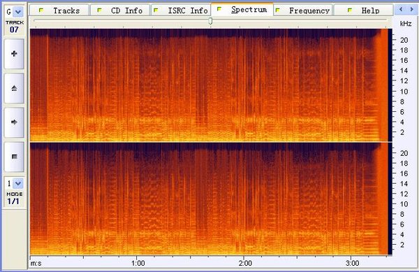Screen dimensions: 419x272
Task: Open the Help tab
Action: tap(364, 10)
